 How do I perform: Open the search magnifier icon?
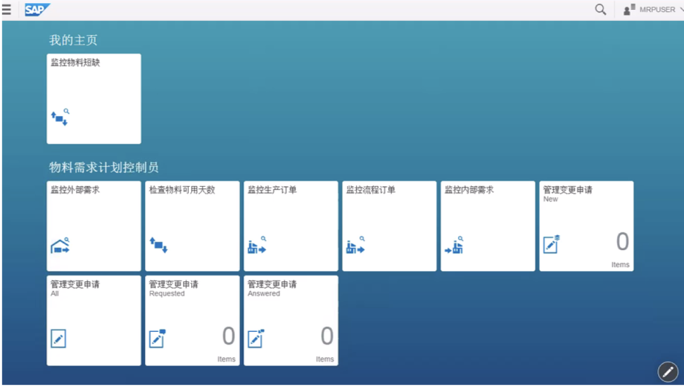tap(600, 10)
